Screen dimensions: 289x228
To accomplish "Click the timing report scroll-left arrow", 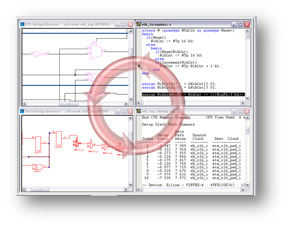I will [139, 189].
